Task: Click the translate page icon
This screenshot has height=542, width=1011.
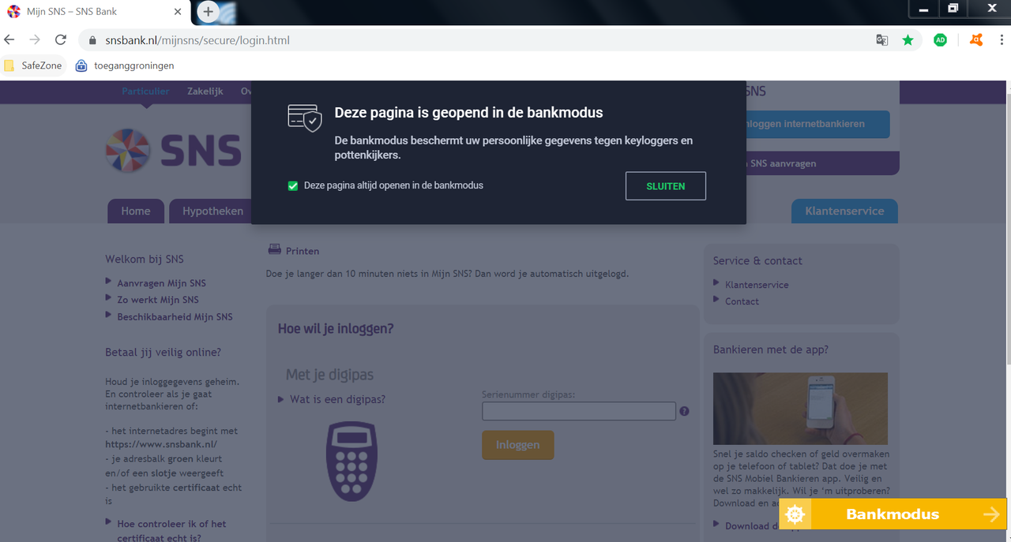Action: point(882,39)
